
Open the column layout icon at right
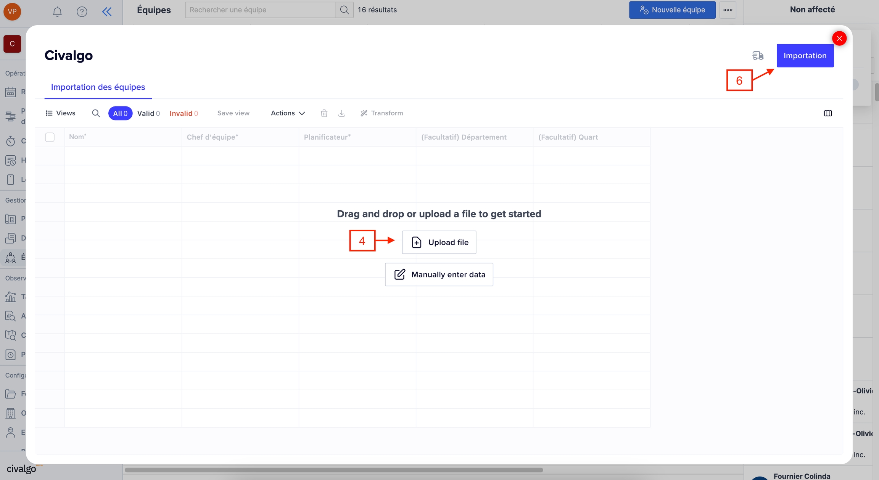827,113
